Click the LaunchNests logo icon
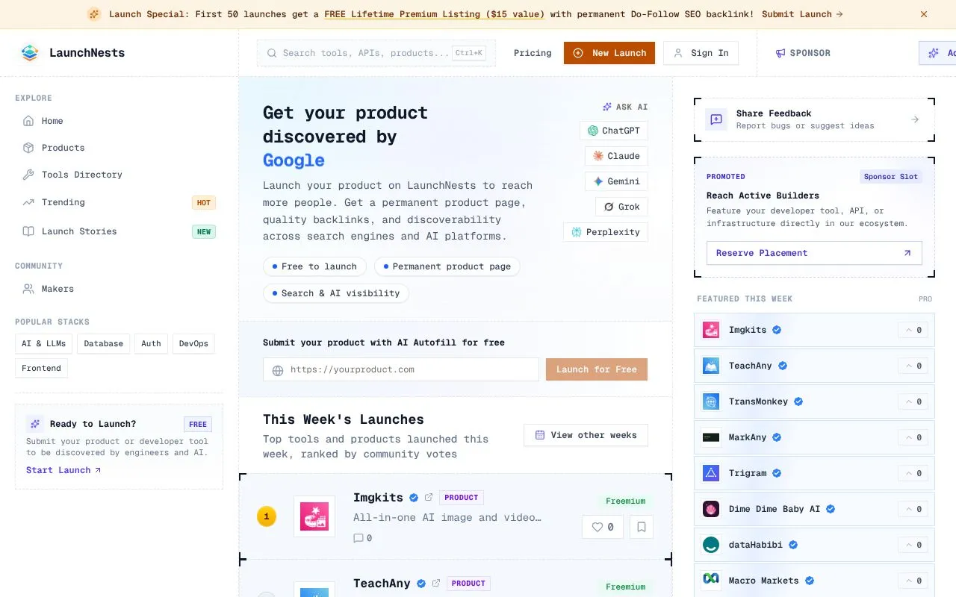This screenshot has width=956, height=597. [29, 53]
